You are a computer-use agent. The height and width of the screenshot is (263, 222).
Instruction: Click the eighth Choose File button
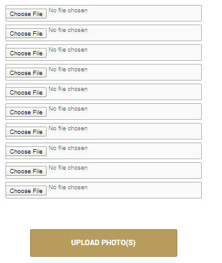click(26, 151)
